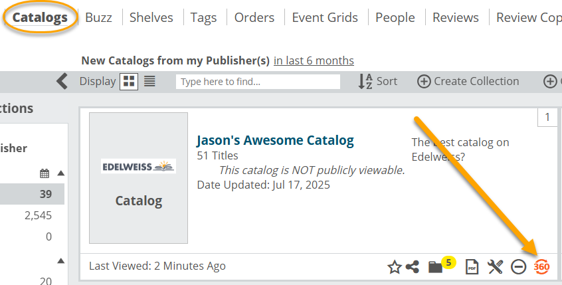Image resolution: width=562 pixels, height=285 pixels.
Task: Click the star icon to favorite the catalog
Action: pos(395,267)
